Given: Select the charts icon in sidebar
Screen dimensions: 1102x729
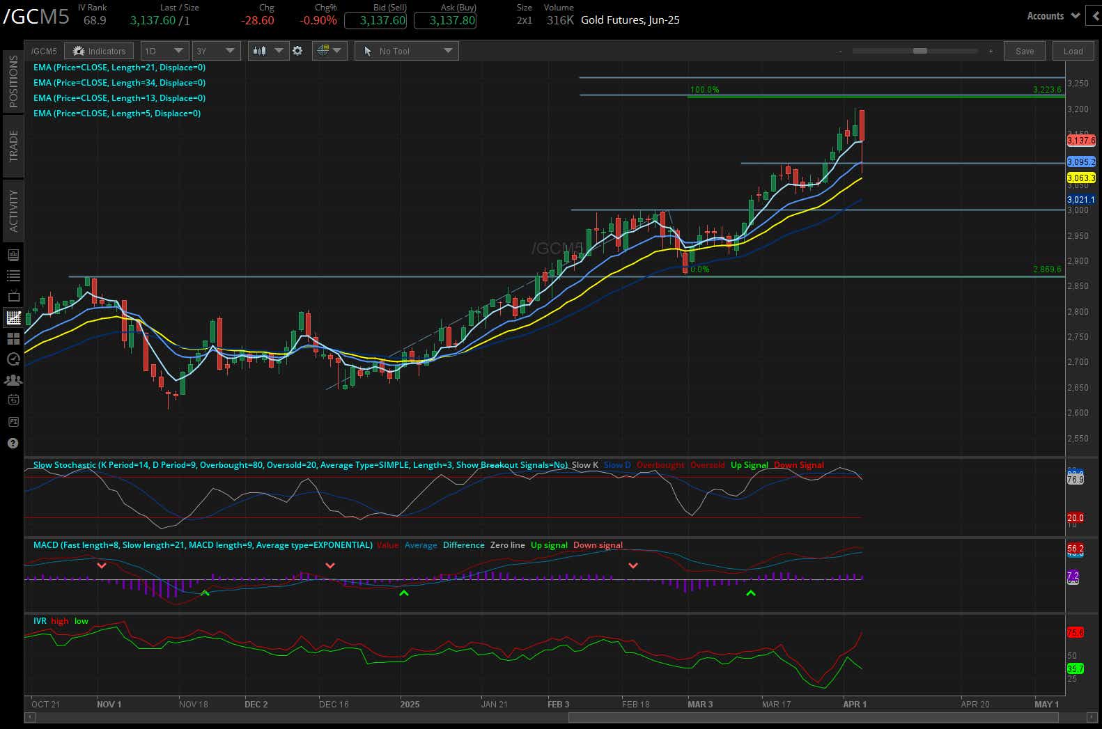Looking at the screenshot, I should point(13,318).
